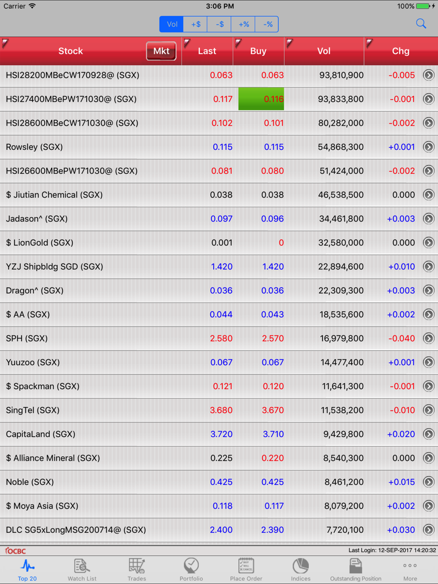
Task: Open details arrow for Jiutian Chemical row
Action: [428, 195]
